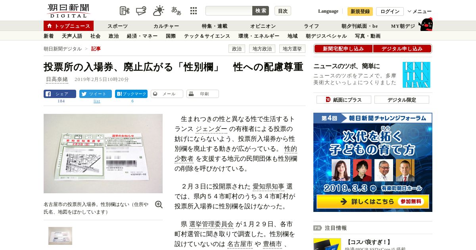Click the search input field
476x250 pixels.
tap(229, 11)
